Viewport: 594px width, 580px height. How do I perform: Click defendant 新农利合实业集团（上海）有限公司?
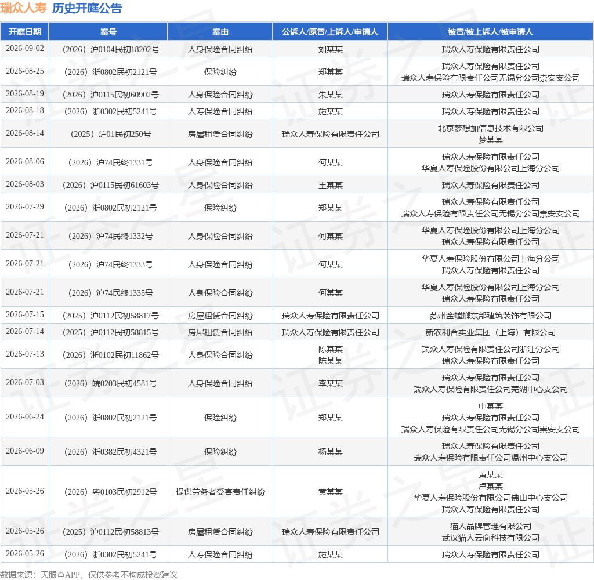(x=491, y=332)
